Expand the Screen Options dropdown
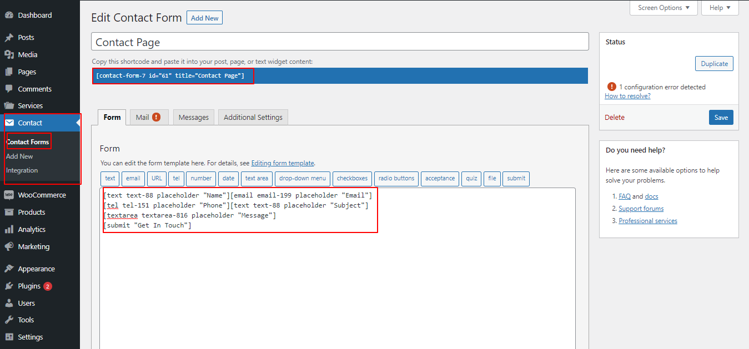This screenshot has width=749, height=349. (x=663, y=8)
